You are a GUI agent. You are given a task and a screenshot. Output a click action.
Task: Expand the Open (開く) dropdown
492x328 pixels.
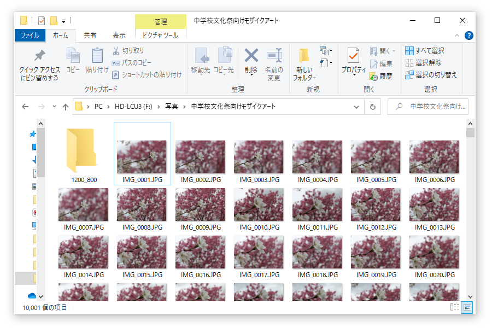pos(383,51)
